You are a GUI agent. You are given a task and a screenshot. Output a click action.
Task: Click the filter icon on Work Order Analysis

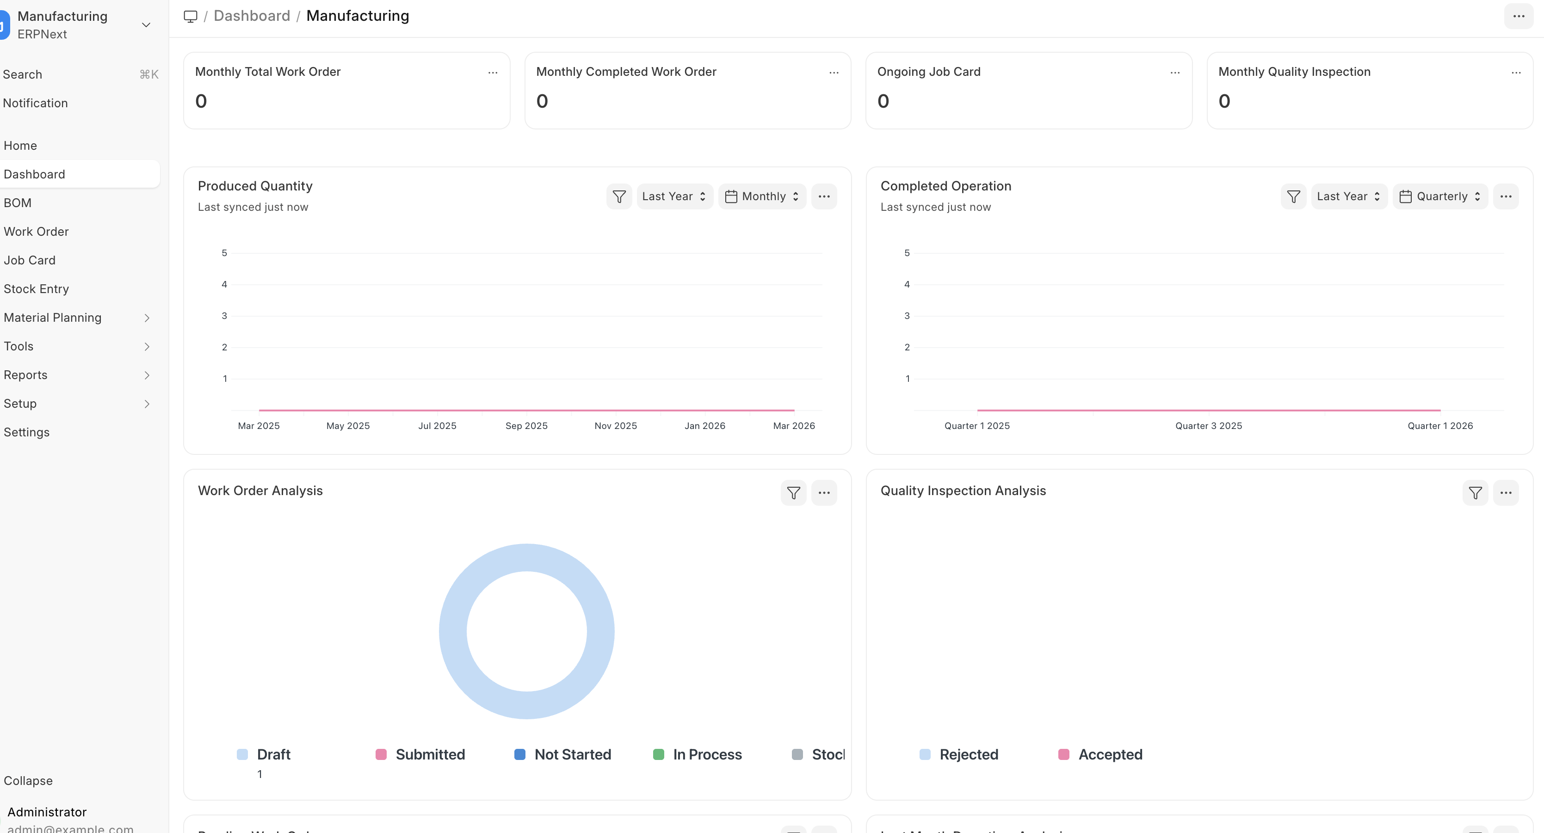793,492
